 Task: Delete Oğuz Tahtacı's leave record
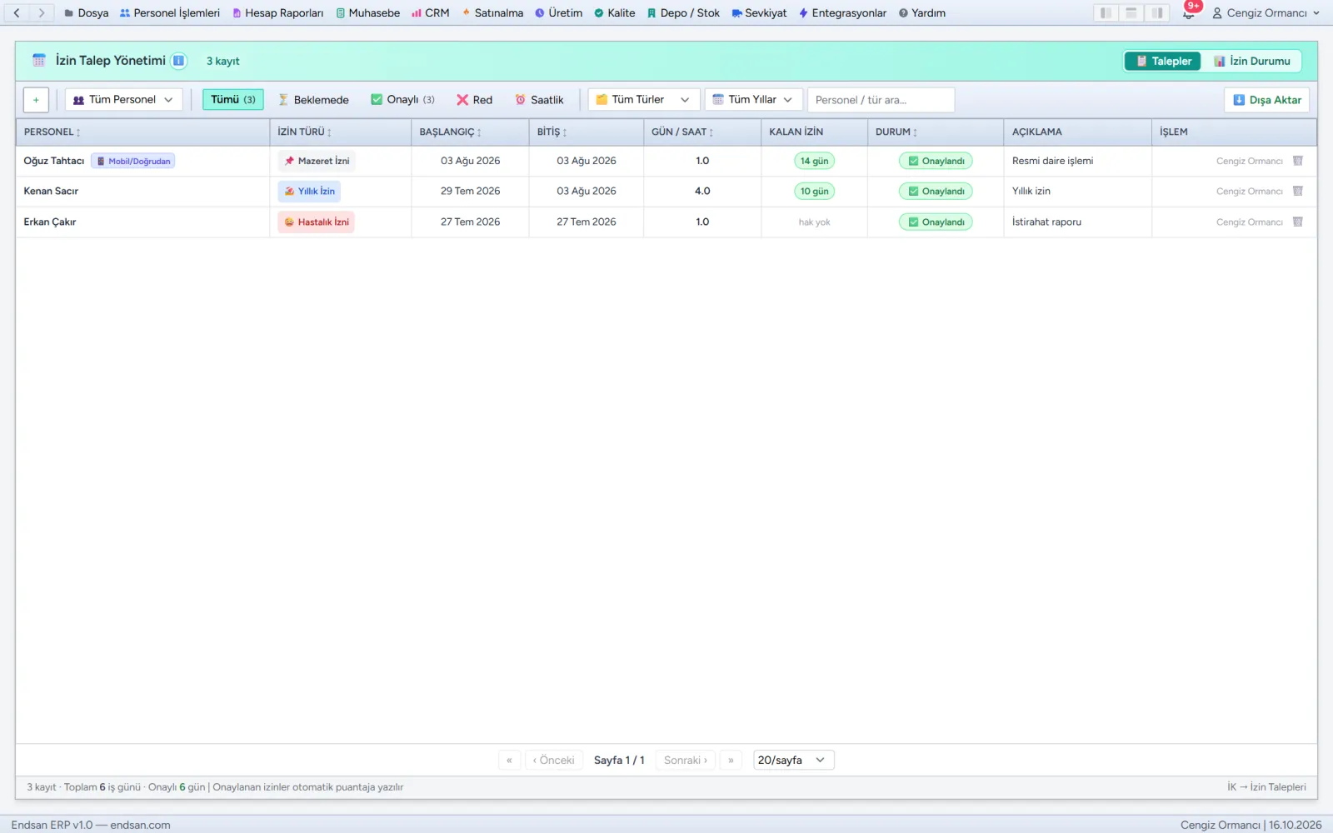(x=1298, y=161)
